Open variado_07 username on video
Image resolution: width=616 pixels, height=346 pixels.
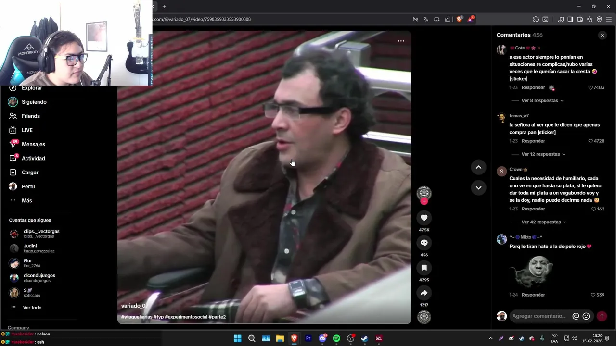pos(134,306)
